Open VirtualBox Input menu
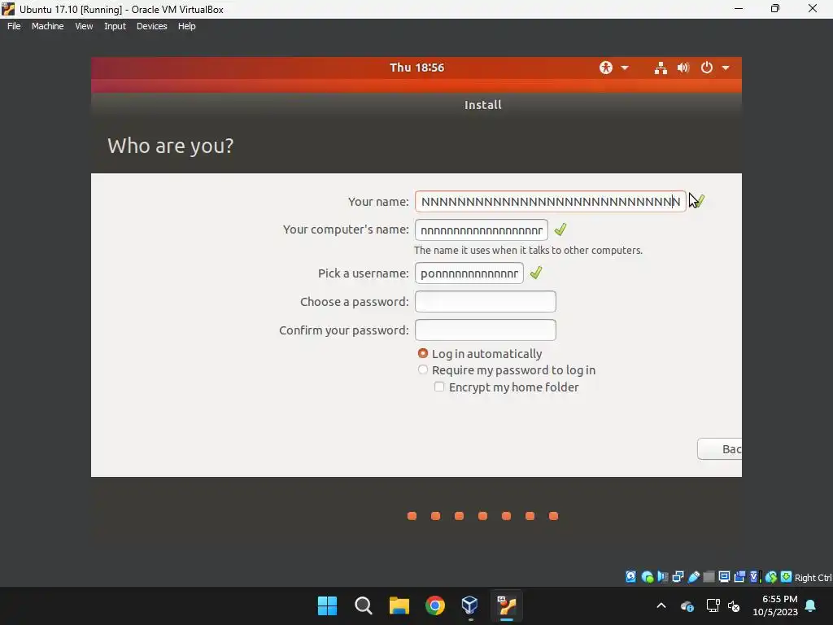Viewport: 833px width, 625px height. (x=115, y=26)
